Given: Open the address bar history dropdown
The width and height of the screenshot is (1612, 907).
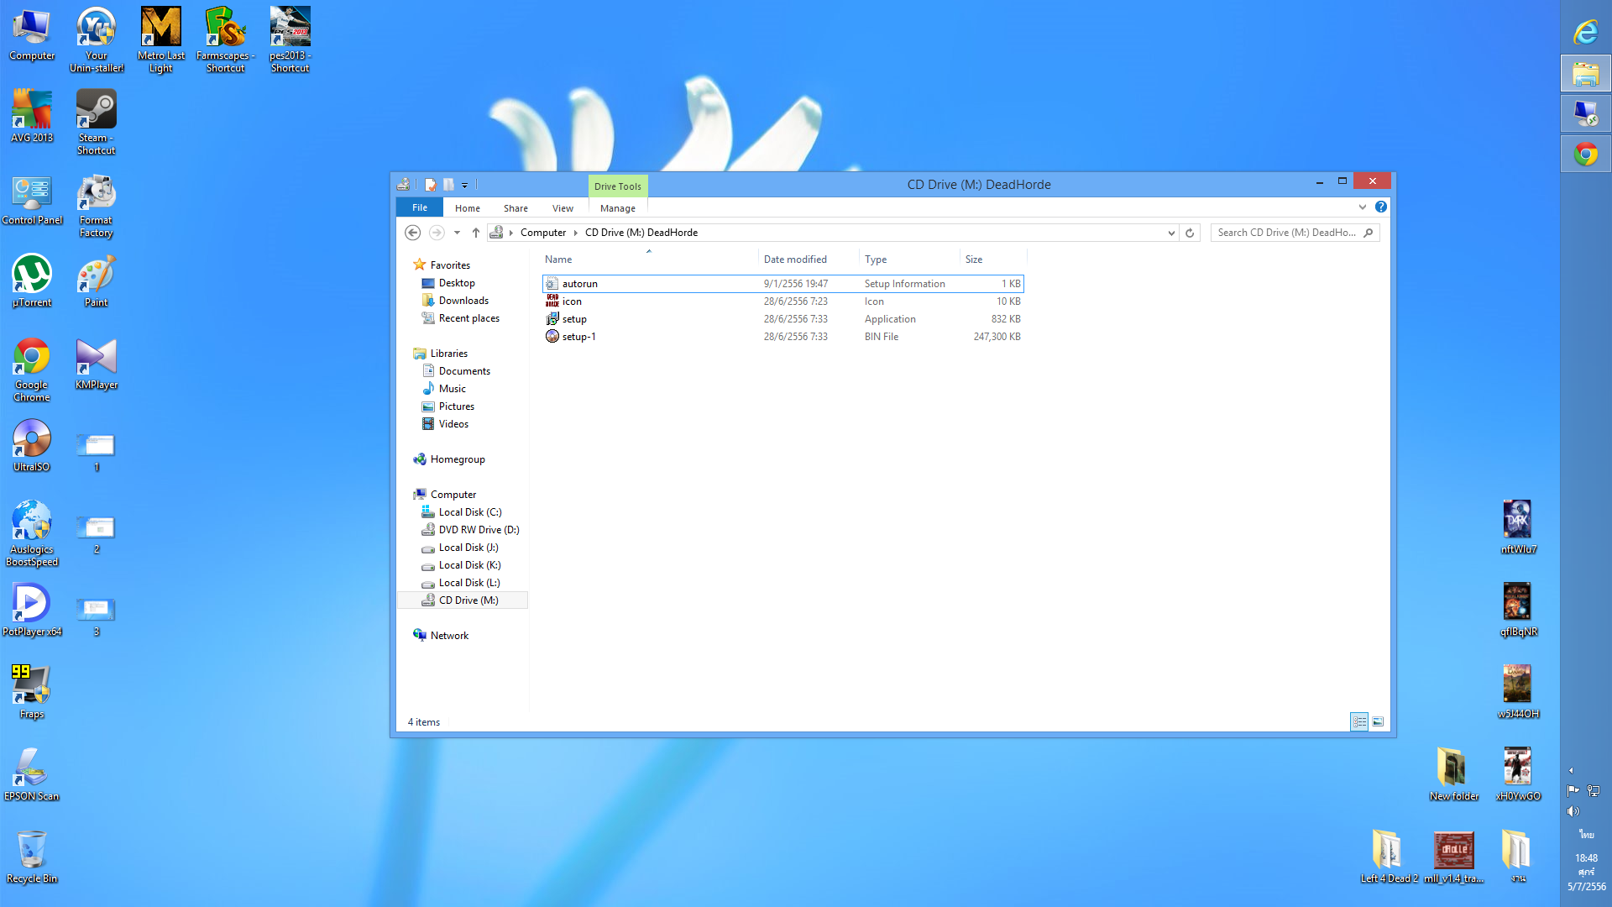Looking at the screenshot, I should tap(1171, 233).
